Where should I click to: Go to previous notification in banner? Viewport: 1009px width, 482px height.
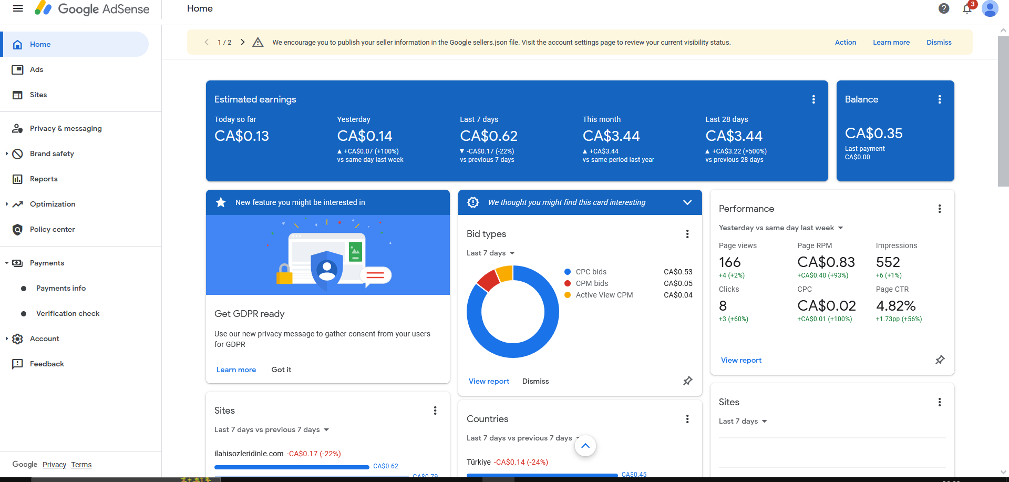pyautogui.click(x=207, y=42)
